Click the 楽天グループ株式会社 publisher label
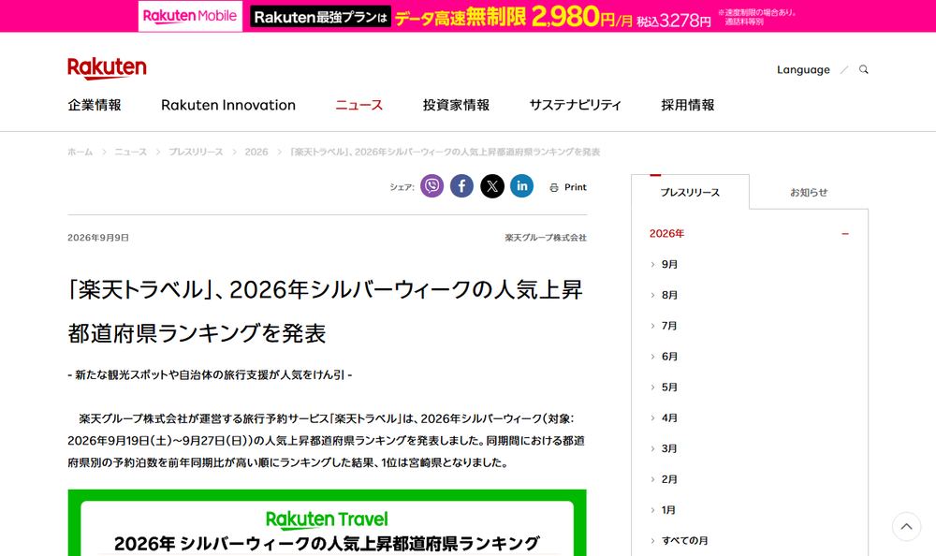The width and height of the screenshot is (936, 556). click(546, 238)
